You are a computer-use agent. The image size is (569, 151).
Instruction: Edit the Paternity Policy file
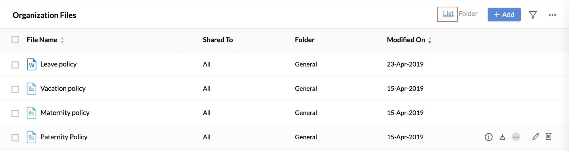click(x=536, y=137)
